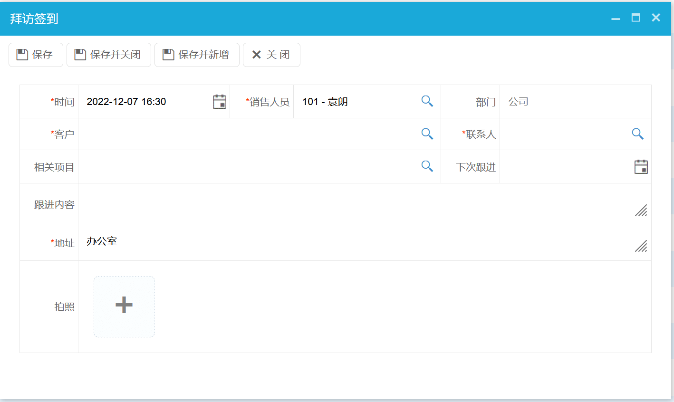Search for a 销售人员 using magnifier icon
The height and width of the screenshot is (402, 674).
[427, 101]
